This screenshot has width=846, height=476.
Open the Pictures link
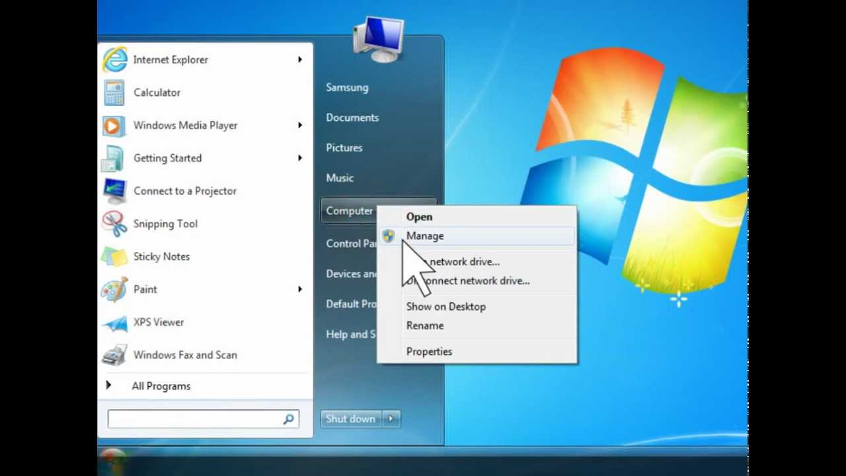[x=344, y=148]
